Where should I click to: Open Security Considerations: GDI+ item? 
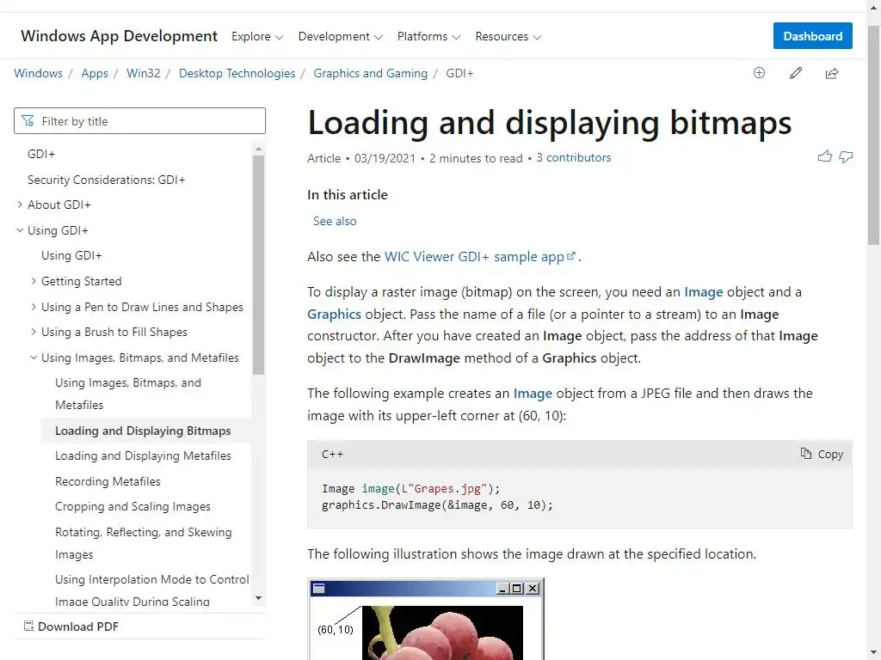point(106,180)
